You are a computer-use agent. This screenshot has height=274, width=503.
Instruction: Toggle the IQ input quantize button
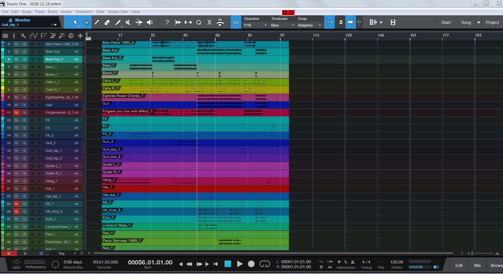(x=236, y=23)
